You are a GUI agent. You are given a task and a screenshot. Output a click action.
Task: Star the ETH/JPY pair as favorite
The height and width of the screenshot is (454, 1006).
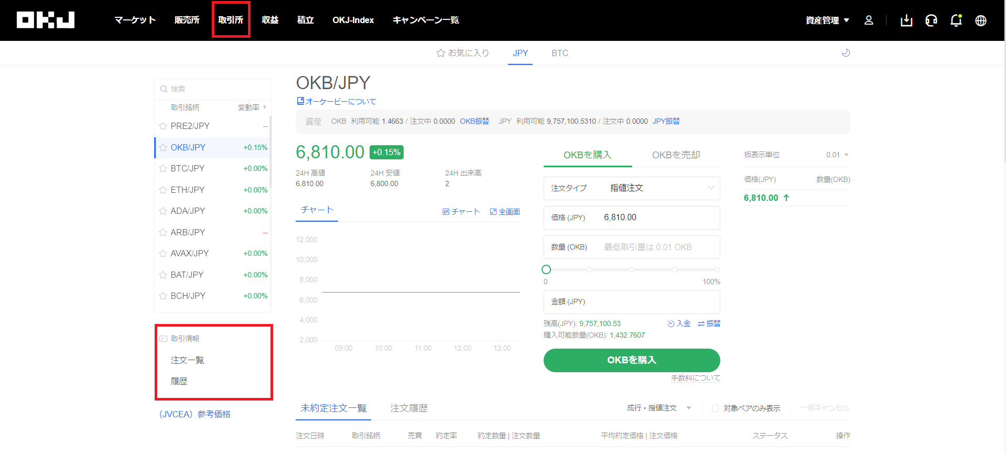pos(163,190)
